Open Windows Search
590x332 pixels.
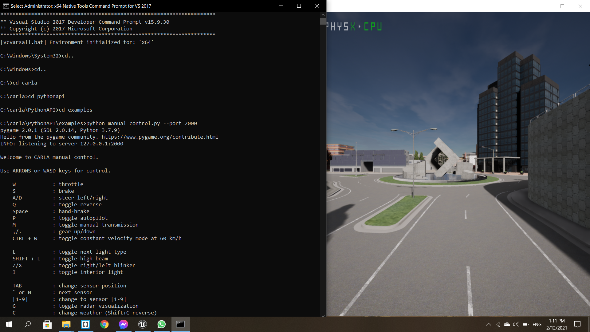pyautogui.click(x=28, y=324)
